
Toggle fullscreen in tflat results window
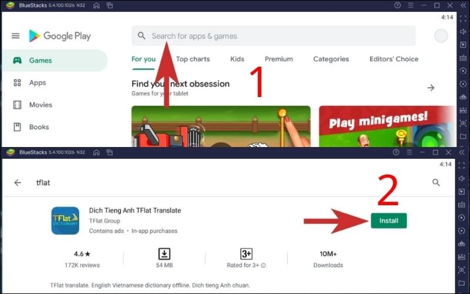[x=462, y=166]
